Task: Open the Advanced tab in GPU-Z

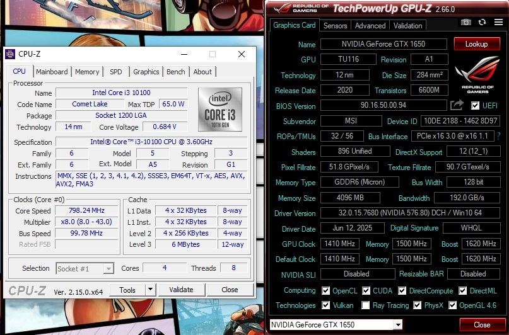Action: 370,26
